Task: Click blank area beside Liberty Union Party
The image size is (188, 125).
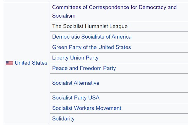Action: tap(142, 58)
